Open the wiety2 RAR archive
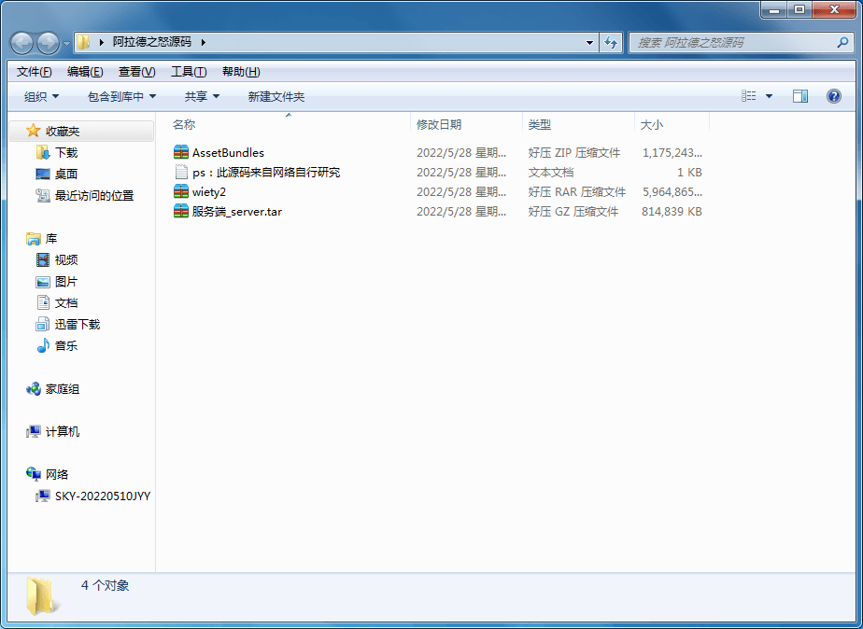Image resolution: width=863 pixels, height=629 pixels. (211, 191)
